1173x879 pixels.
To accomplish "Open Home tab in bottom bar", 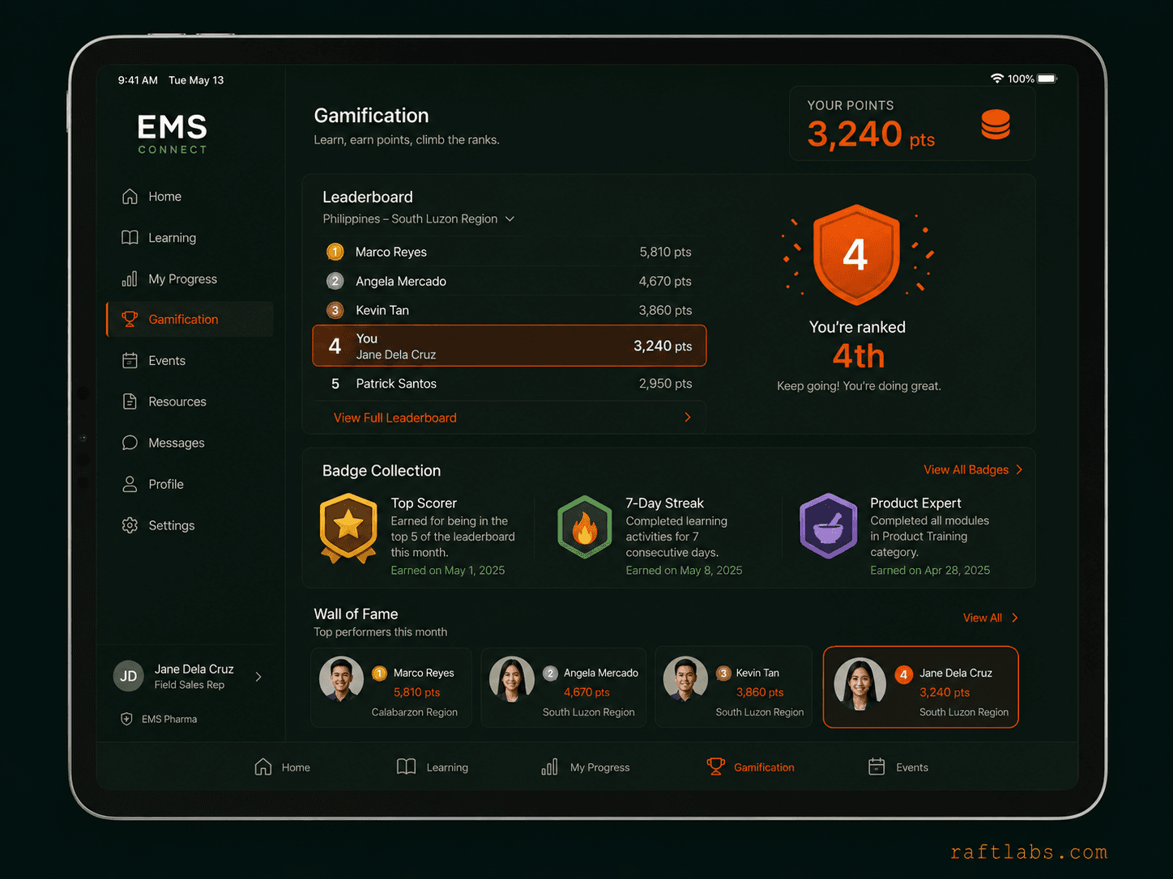I will pos(282,766).
